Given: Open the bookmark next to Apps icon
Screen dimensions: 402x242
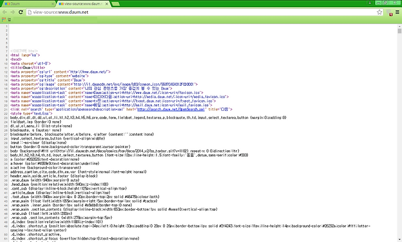Looking at the screenshot, I should coord(9,19).
